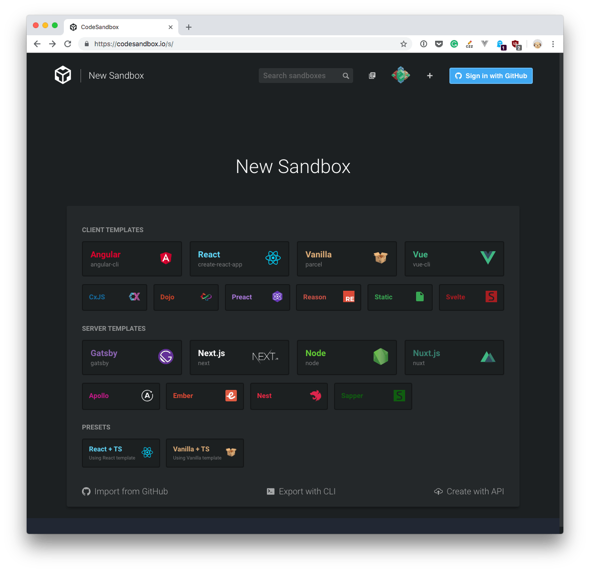Select the Svelte template tile

(x=471, y=297)
